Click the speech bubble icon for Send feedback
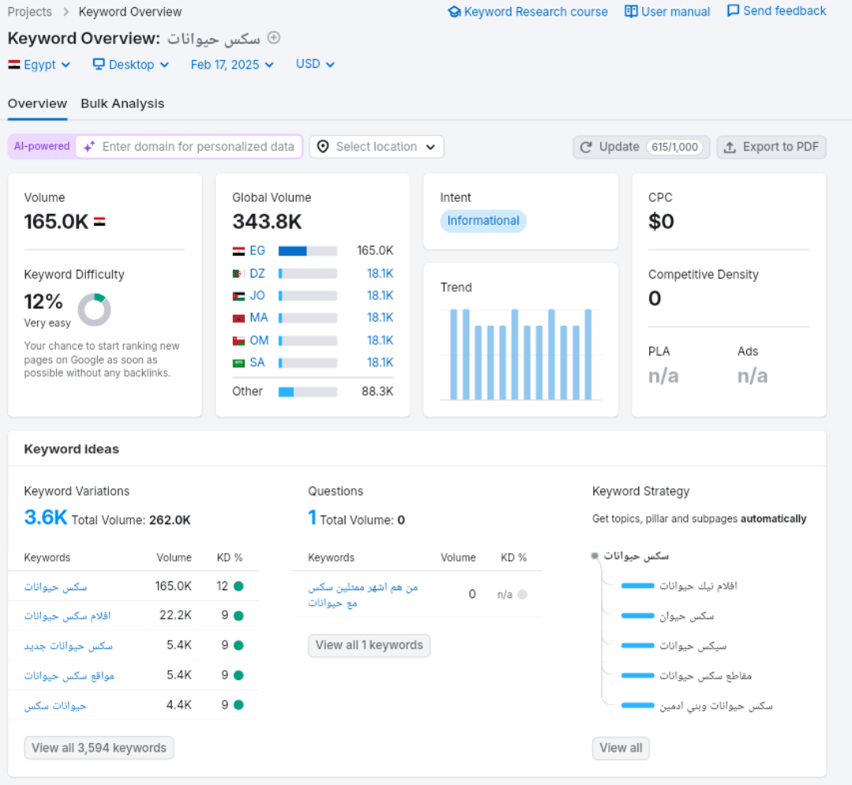852x785 pixels. (x=733, y=11)
